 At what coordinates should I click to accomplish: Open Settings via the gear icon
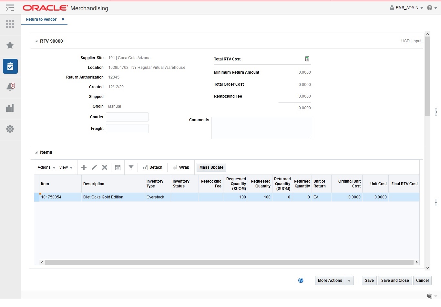[x=10, y=129]
